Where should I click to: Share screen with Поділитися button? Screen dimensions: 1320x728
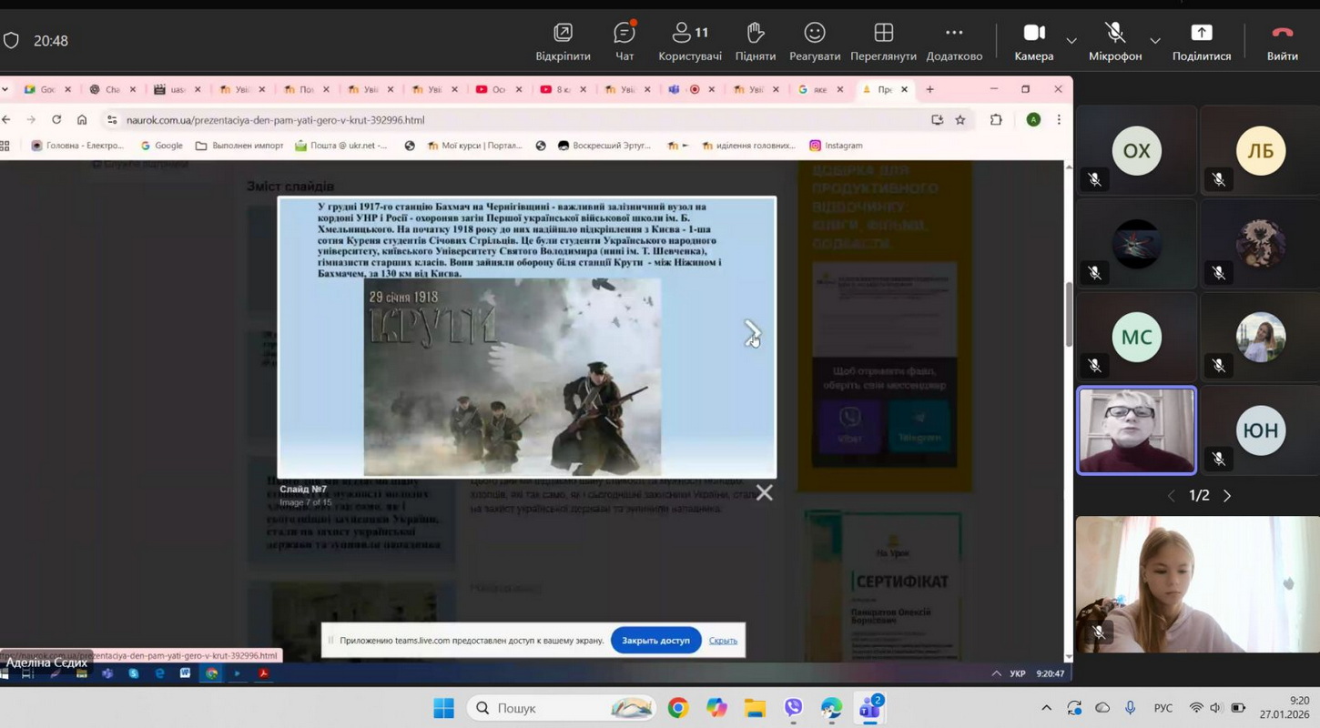pos(1201,41)
